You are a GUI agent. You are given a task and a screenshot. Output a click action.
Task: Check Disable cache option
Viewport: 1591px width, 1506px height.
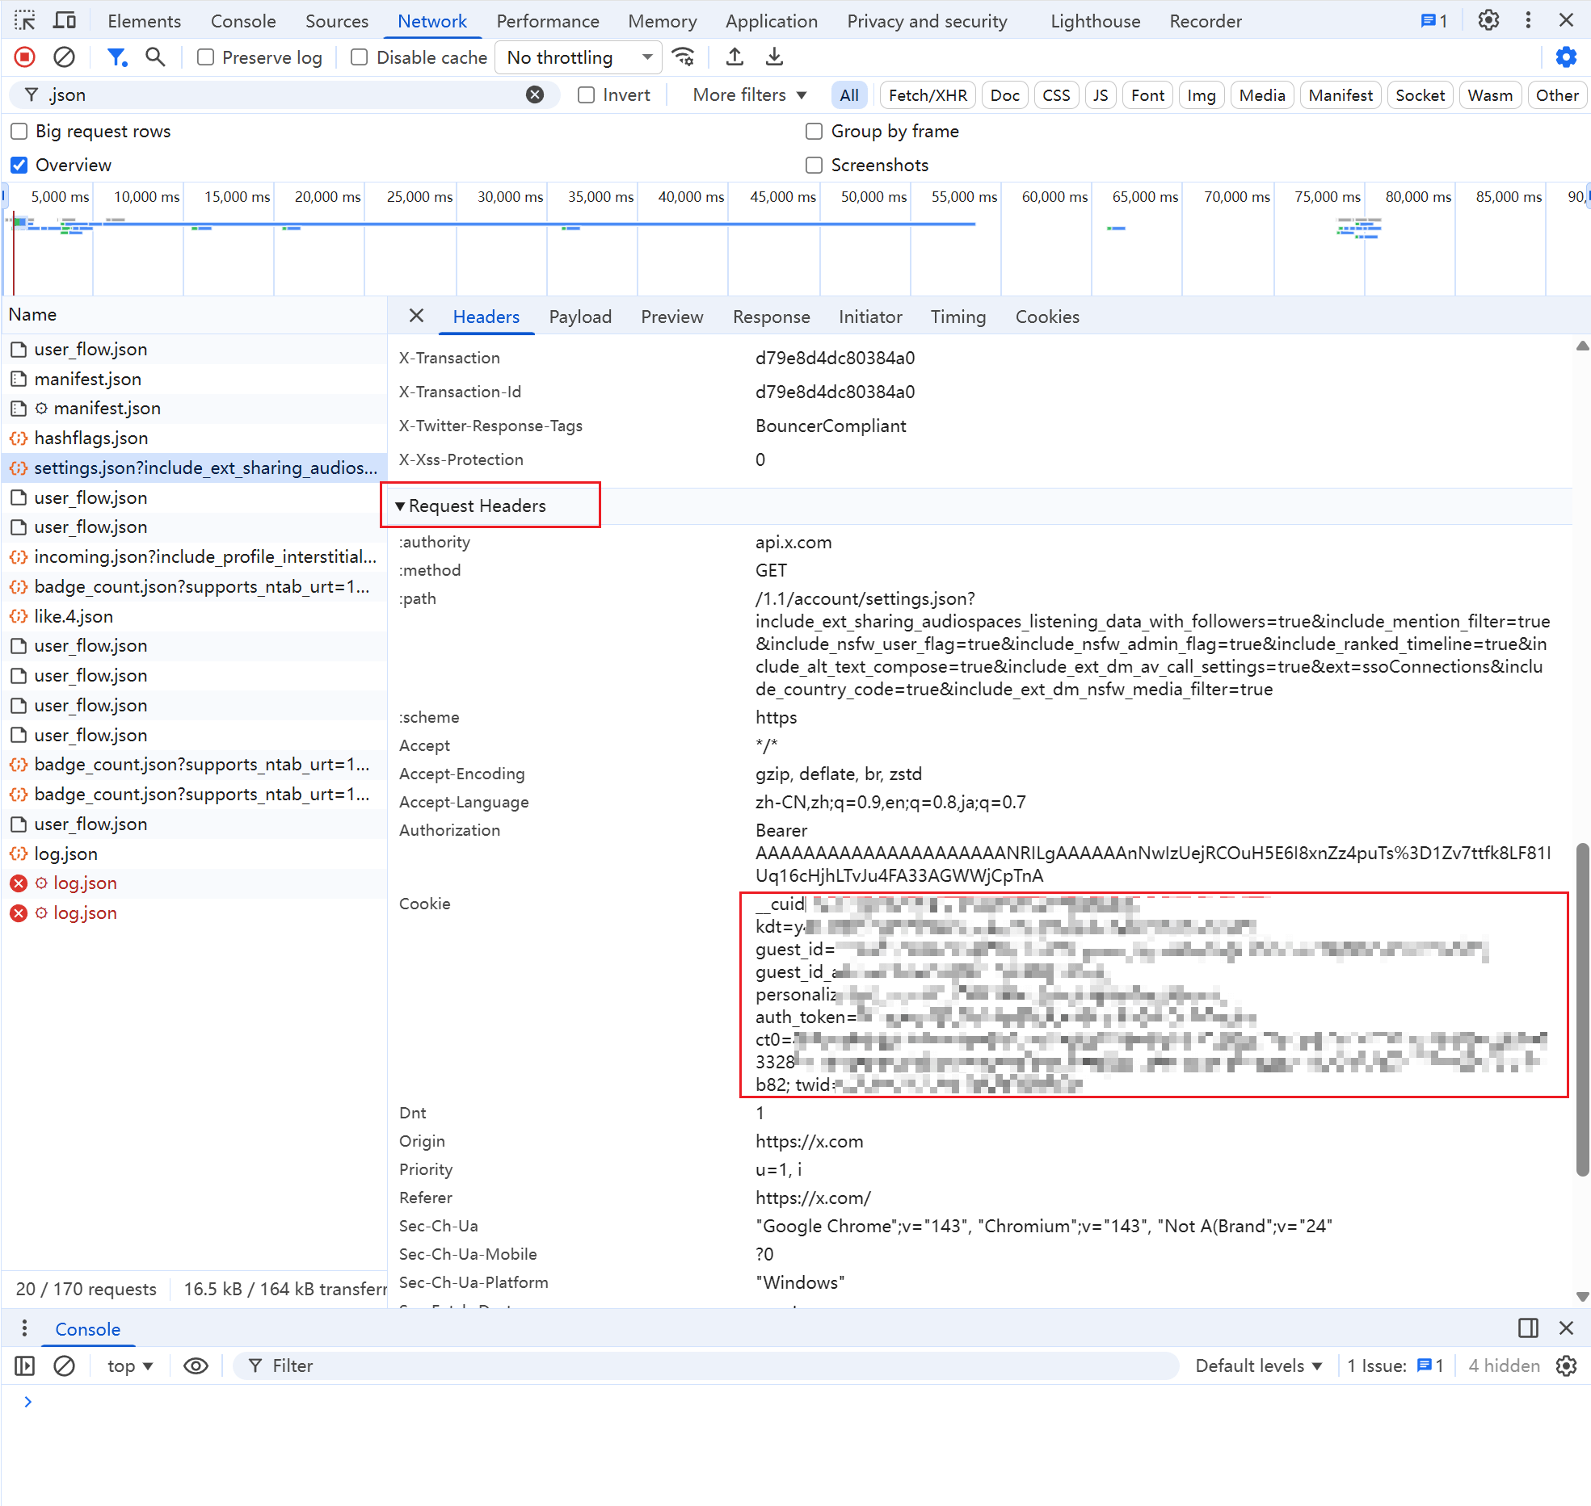coord(360,57)
